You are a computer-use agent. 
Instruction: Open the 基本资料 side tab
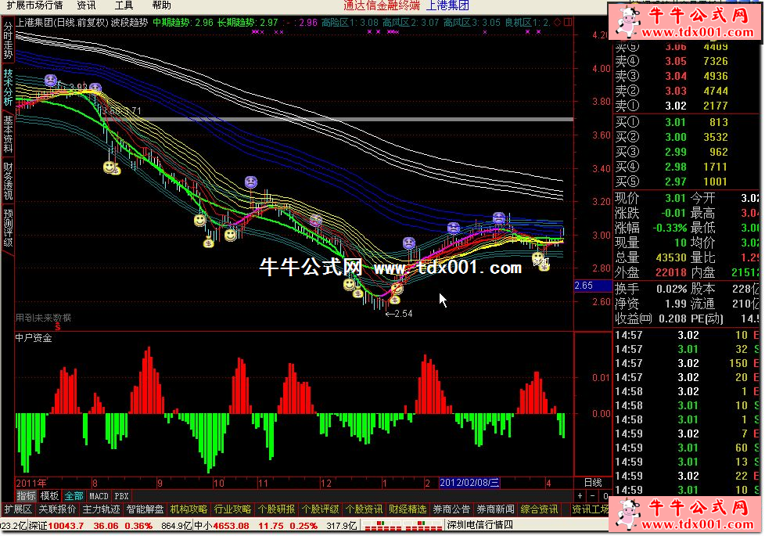[8, 135]
